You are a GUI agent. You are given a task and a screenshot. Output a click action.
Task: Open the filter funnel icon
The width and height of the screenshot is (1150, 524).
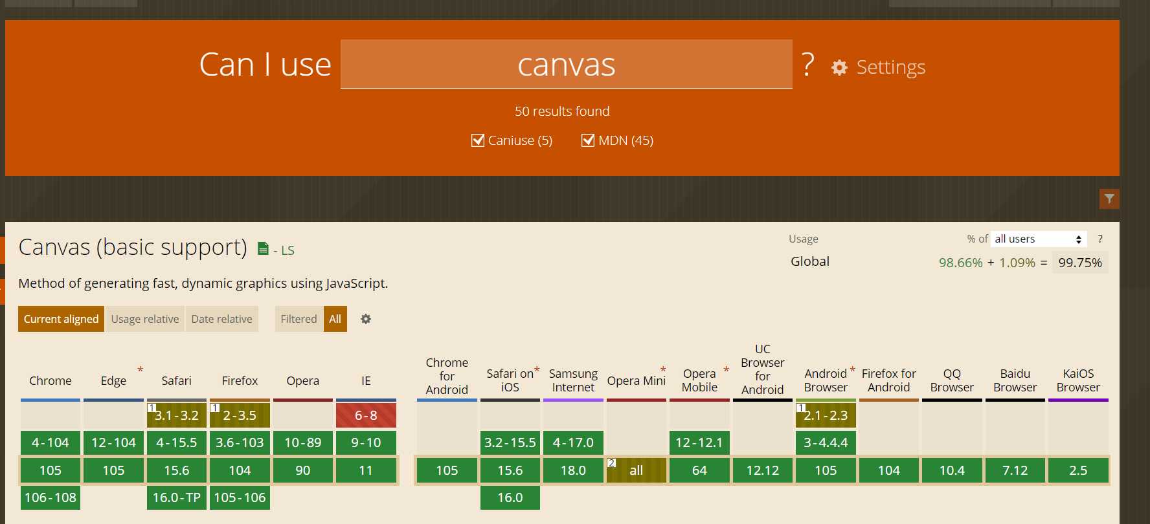[x=1109, y=199]
